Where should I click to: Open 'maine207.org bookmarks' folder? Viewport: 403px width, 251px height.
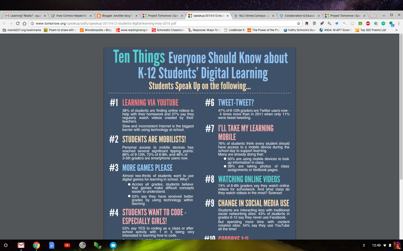click(22, 30)
